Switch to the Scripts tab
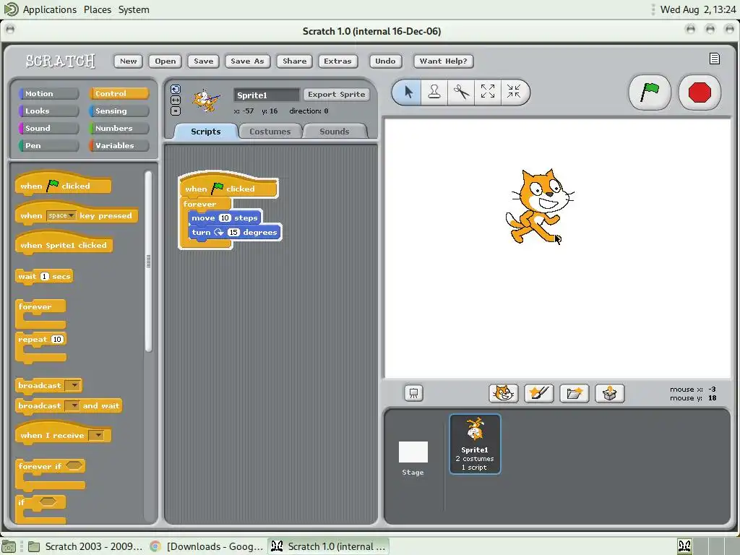This screenshot has height=555, width=740. 206,132
